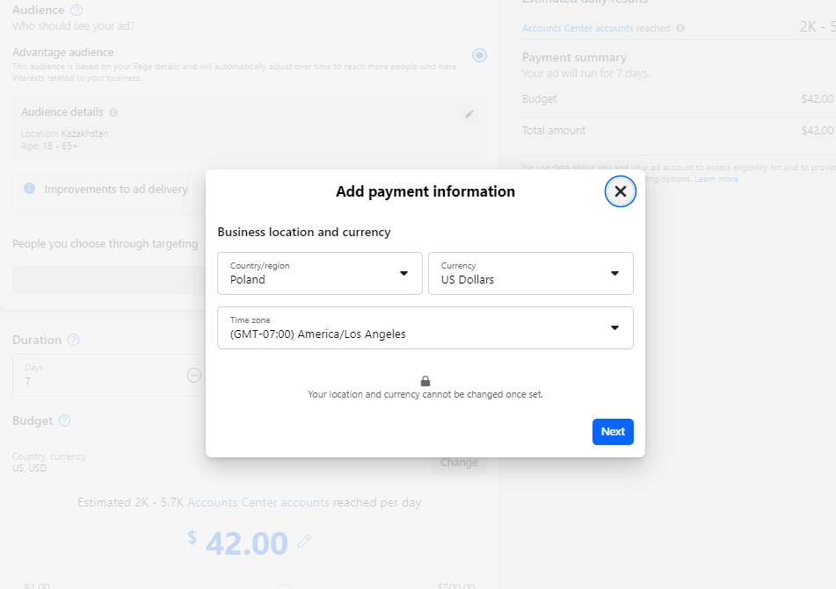Click info icon next to accounts reached
The width and height of the screenshot is (836, 589).
680,28
